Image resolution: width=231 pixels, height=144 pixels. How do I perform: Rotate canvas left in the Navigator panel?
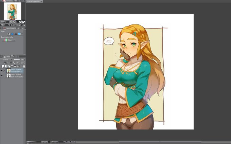(x=12, y=25)
